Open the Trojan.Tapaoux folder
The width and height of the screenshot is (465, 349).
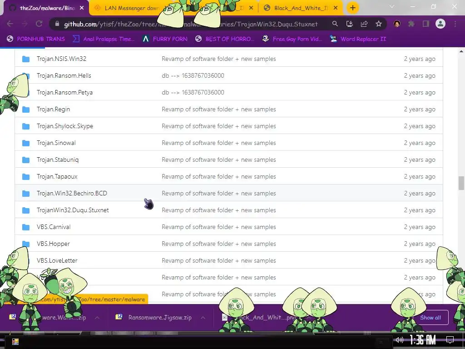(x=57, y=177)
